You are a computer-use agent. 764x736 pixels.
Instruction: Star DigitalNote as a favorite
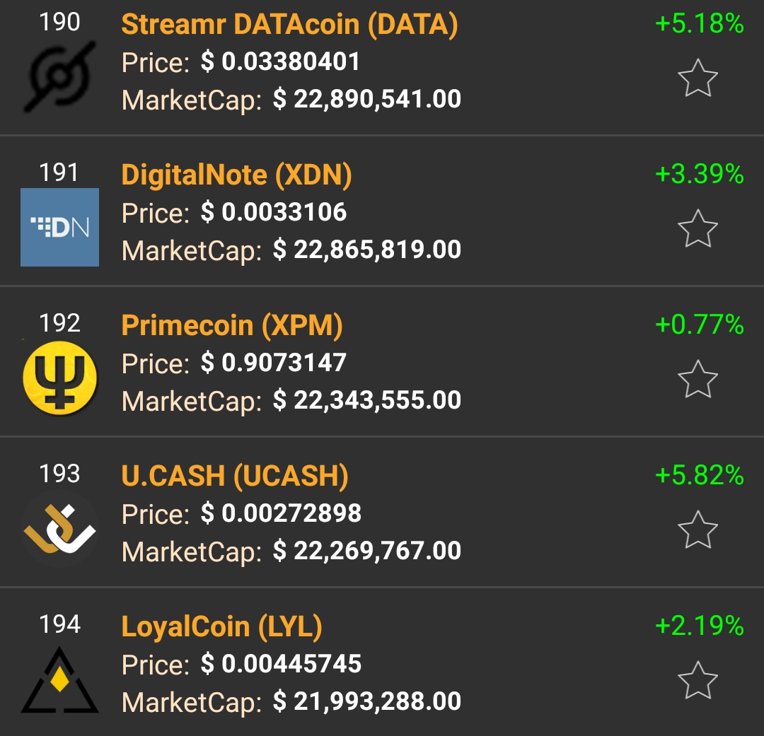(698, 228)
